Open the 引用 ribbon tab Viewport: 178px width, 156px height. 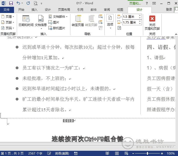pyautogui.click(x=80, y=10)
